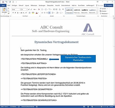Center the paragraph text
This screenshot has width=115, height=108.
45,13
